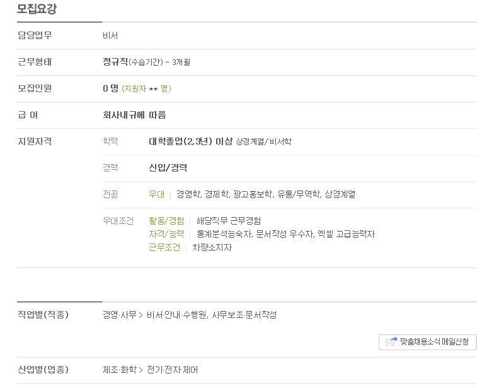Click the 모집요강 section heading
Image resolution: width=499 pixels, height=388 pixels.
(x=37, y=8)
